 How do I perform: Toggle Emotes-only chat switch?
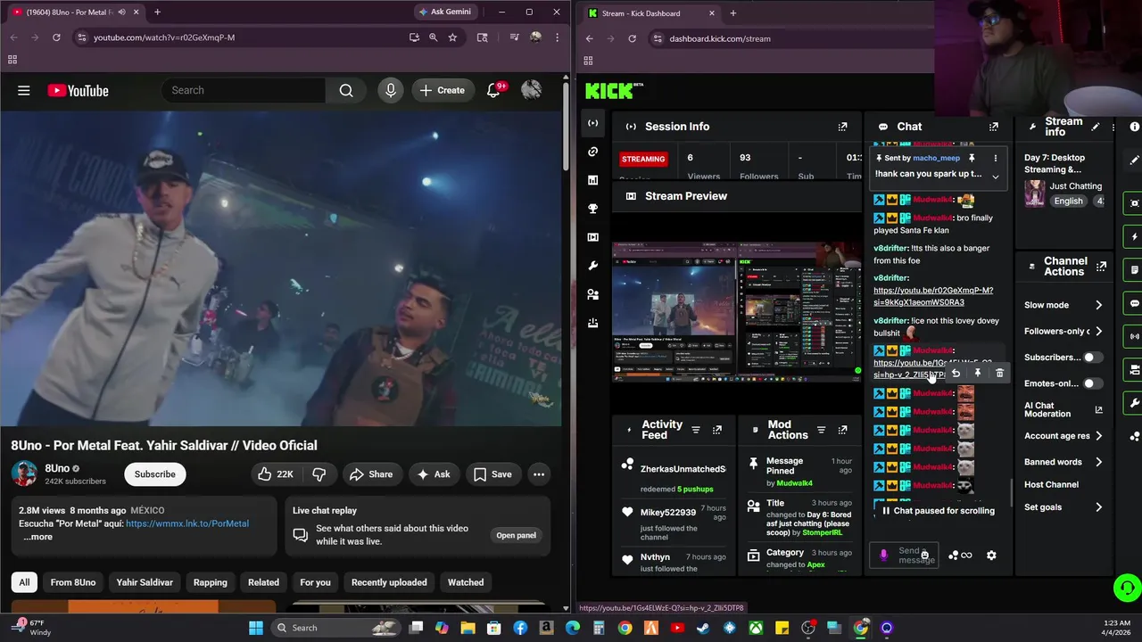click(1091, 383)
